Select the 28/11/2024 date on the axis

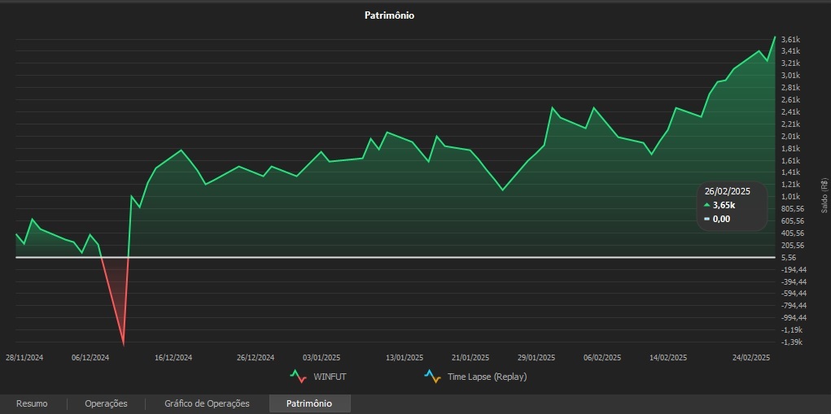click(24, 357)
